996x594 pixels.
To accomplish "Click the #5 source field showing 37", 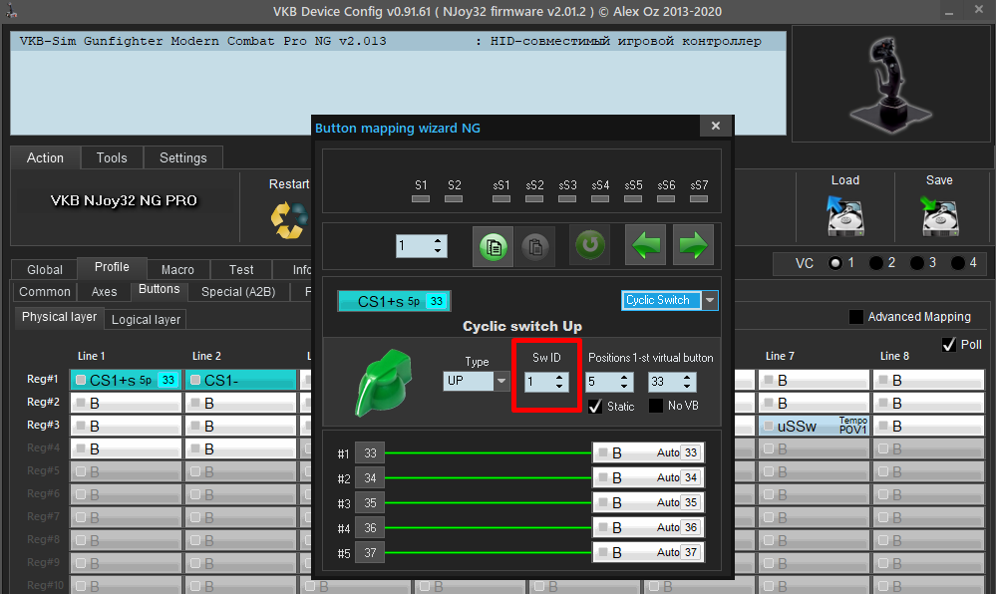I will point(370,553).
